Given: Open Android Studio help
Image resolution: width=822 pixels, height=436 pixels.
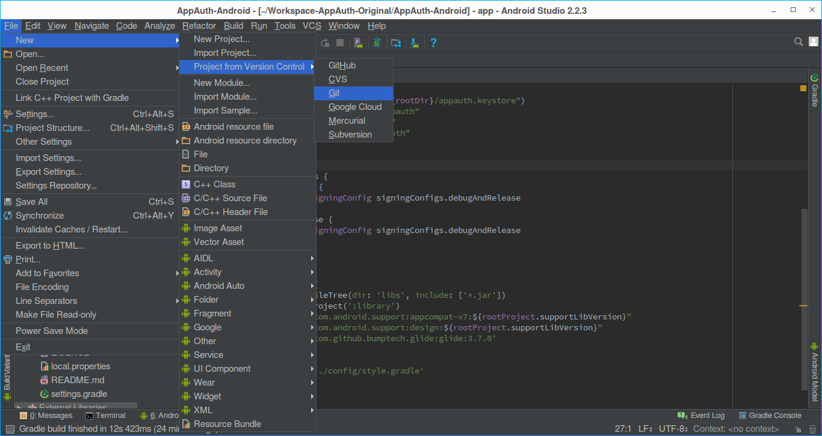Looking at the screenshot, I should (433, 43).
